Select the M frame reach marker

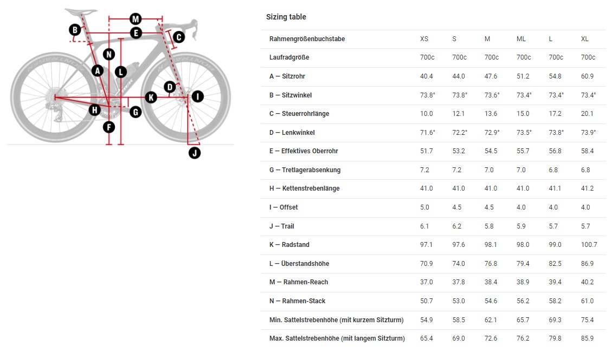pos(136,19)
